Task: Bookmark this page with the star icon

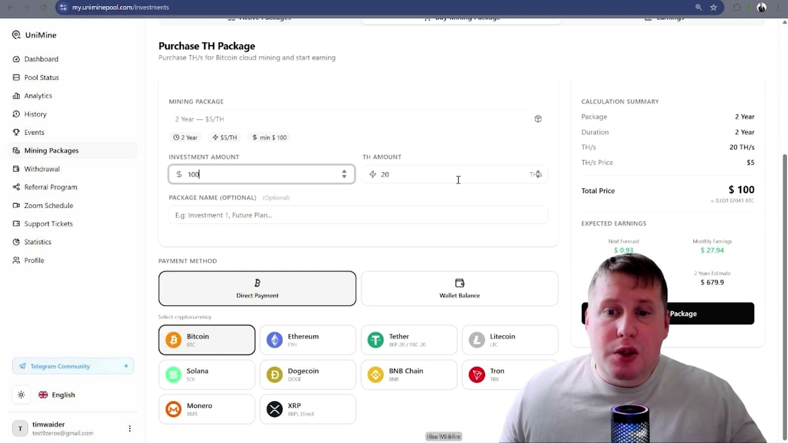Action: click(714, 7)
